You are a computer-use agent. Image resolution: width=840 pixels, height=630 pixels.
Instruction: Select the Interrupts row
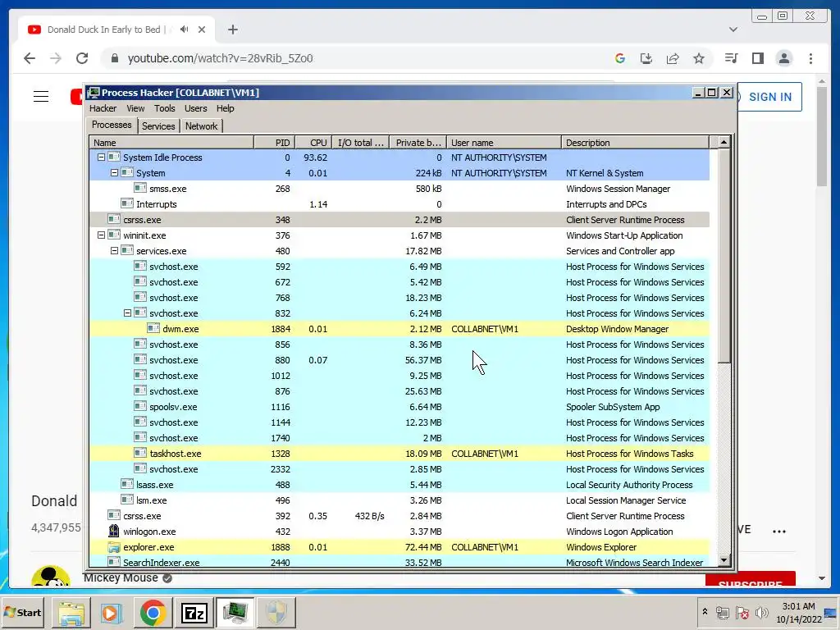pos(399,204)
